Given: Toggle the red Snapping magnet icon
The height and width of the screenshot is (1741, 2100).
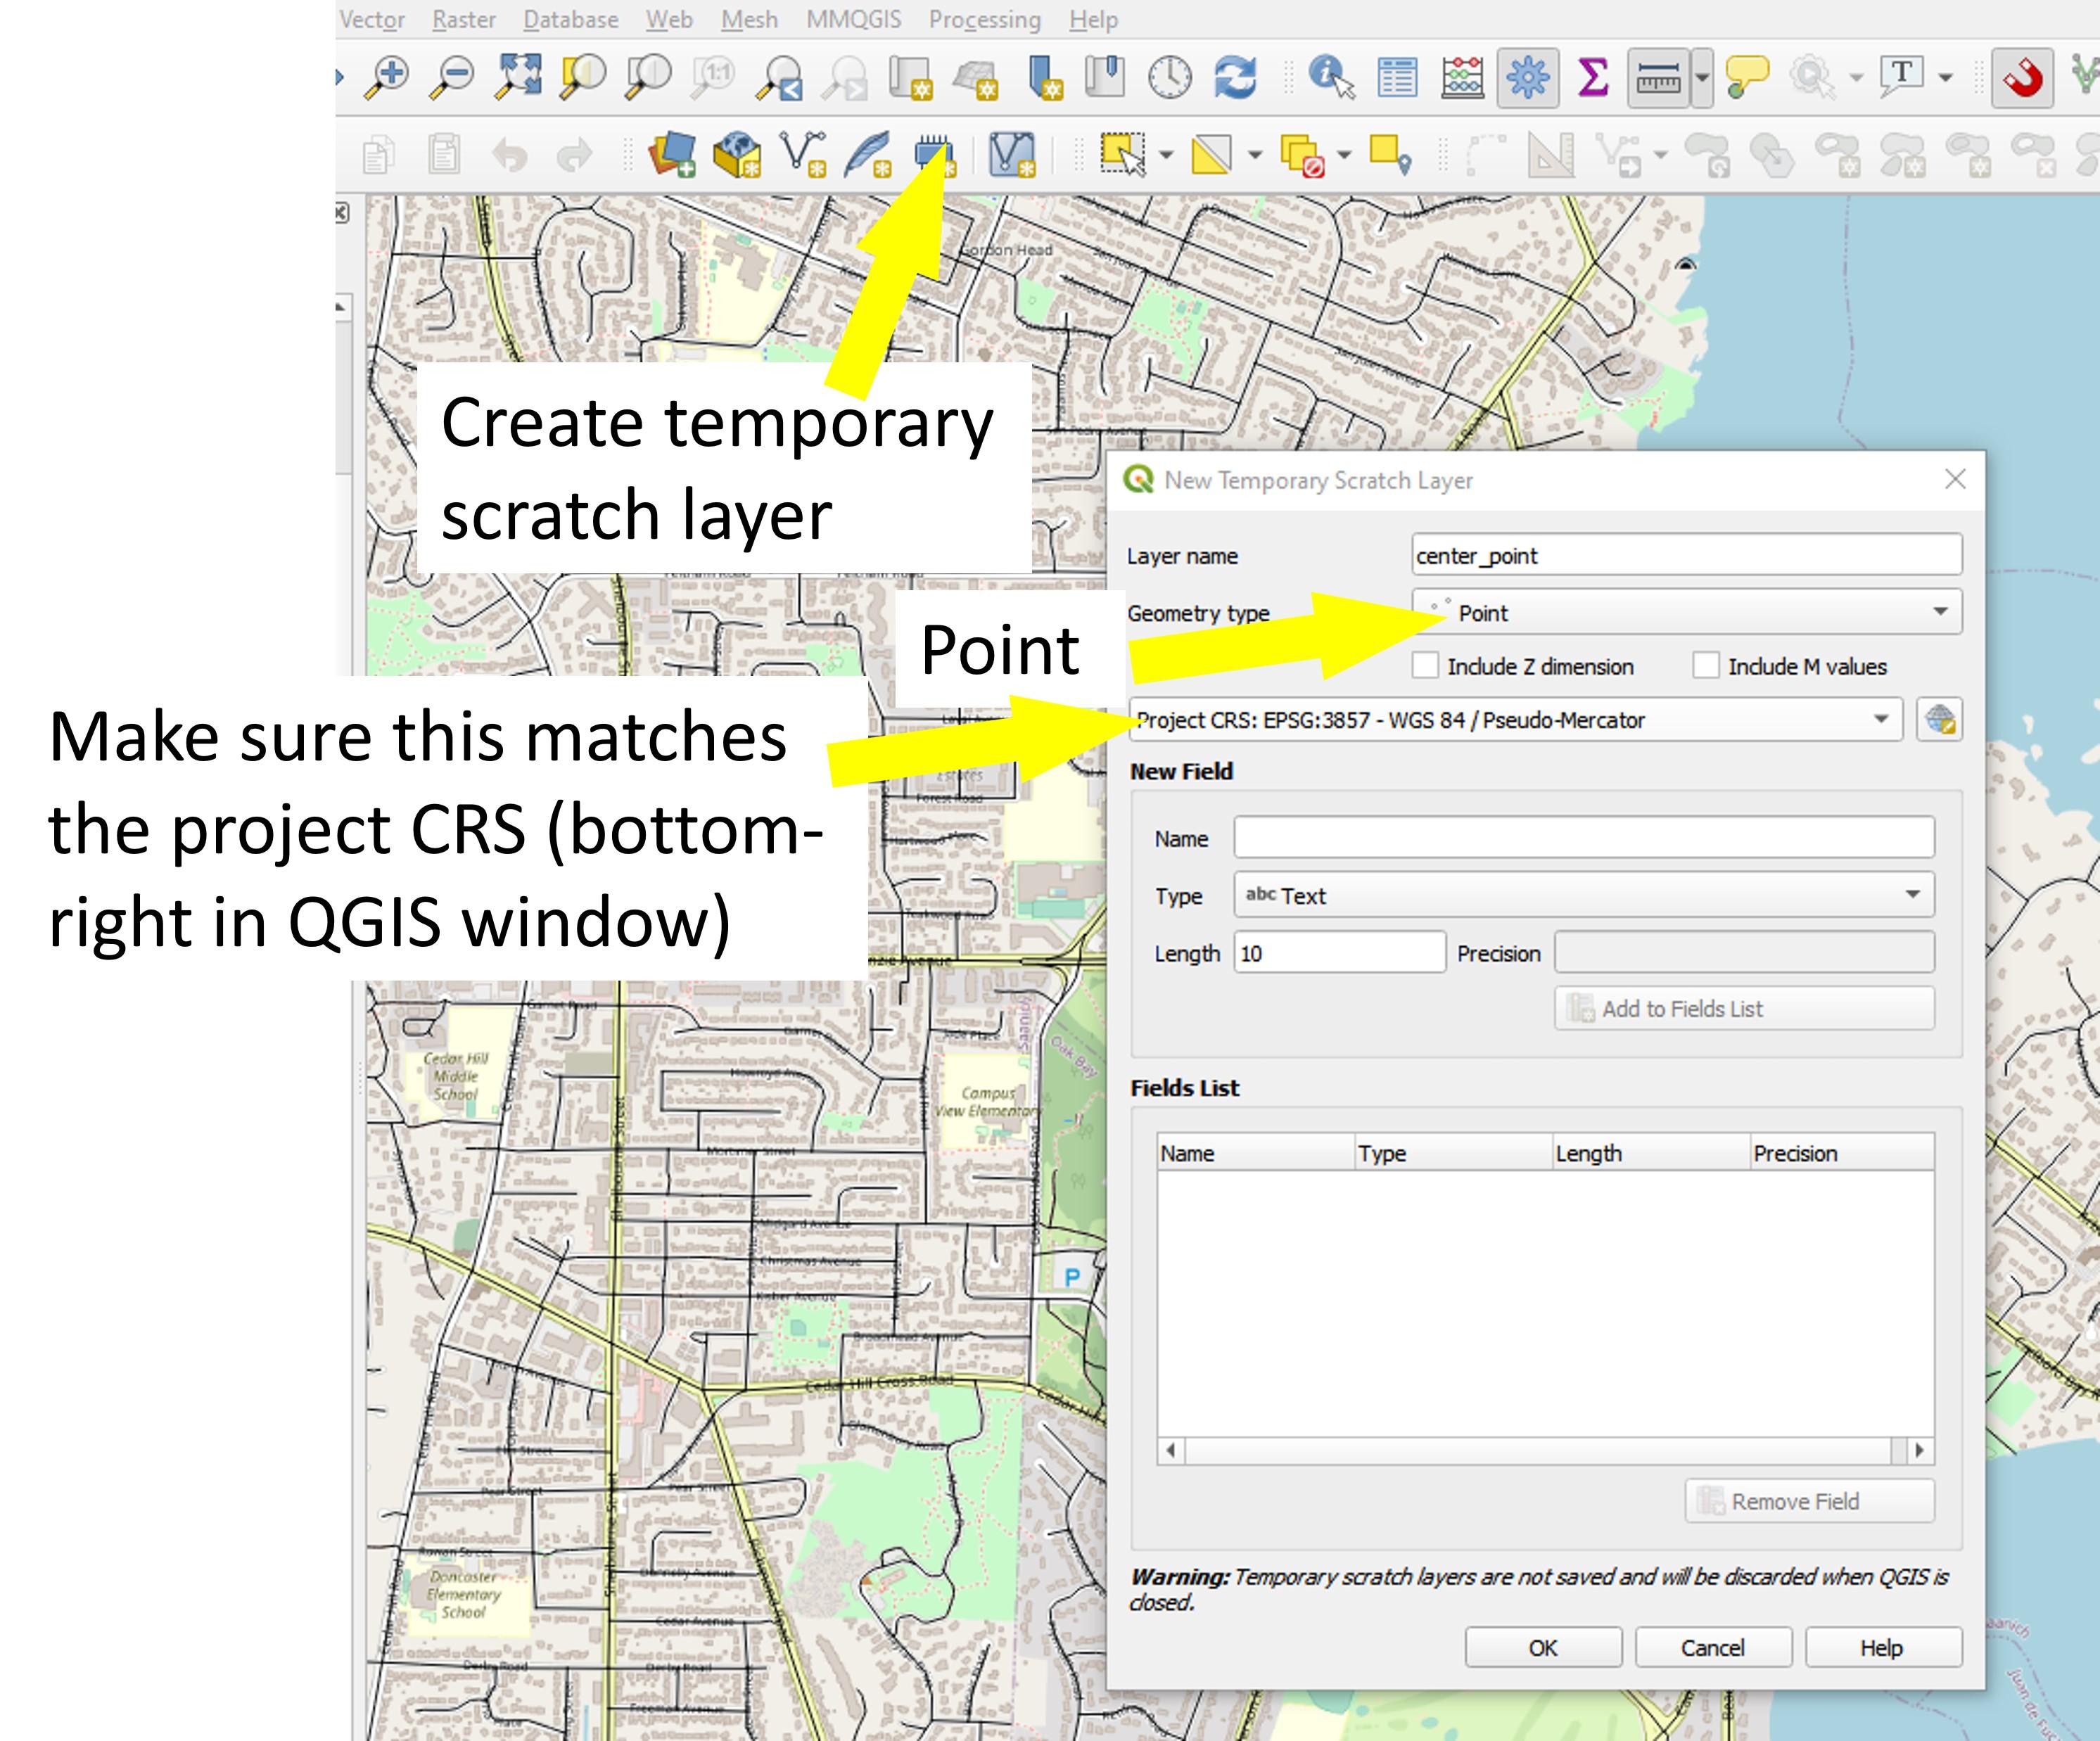Looking at the screenshot, I should point(2023,77).
